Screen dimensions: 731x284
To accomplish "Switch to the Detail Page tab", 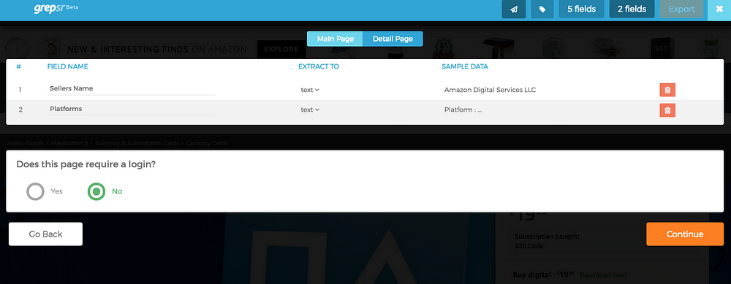I will pos(393,39).
